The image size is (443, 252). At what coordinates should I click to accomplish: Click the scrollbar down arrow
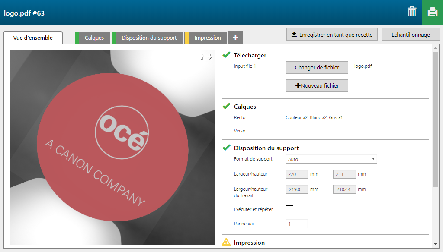[x=435, y=244]
